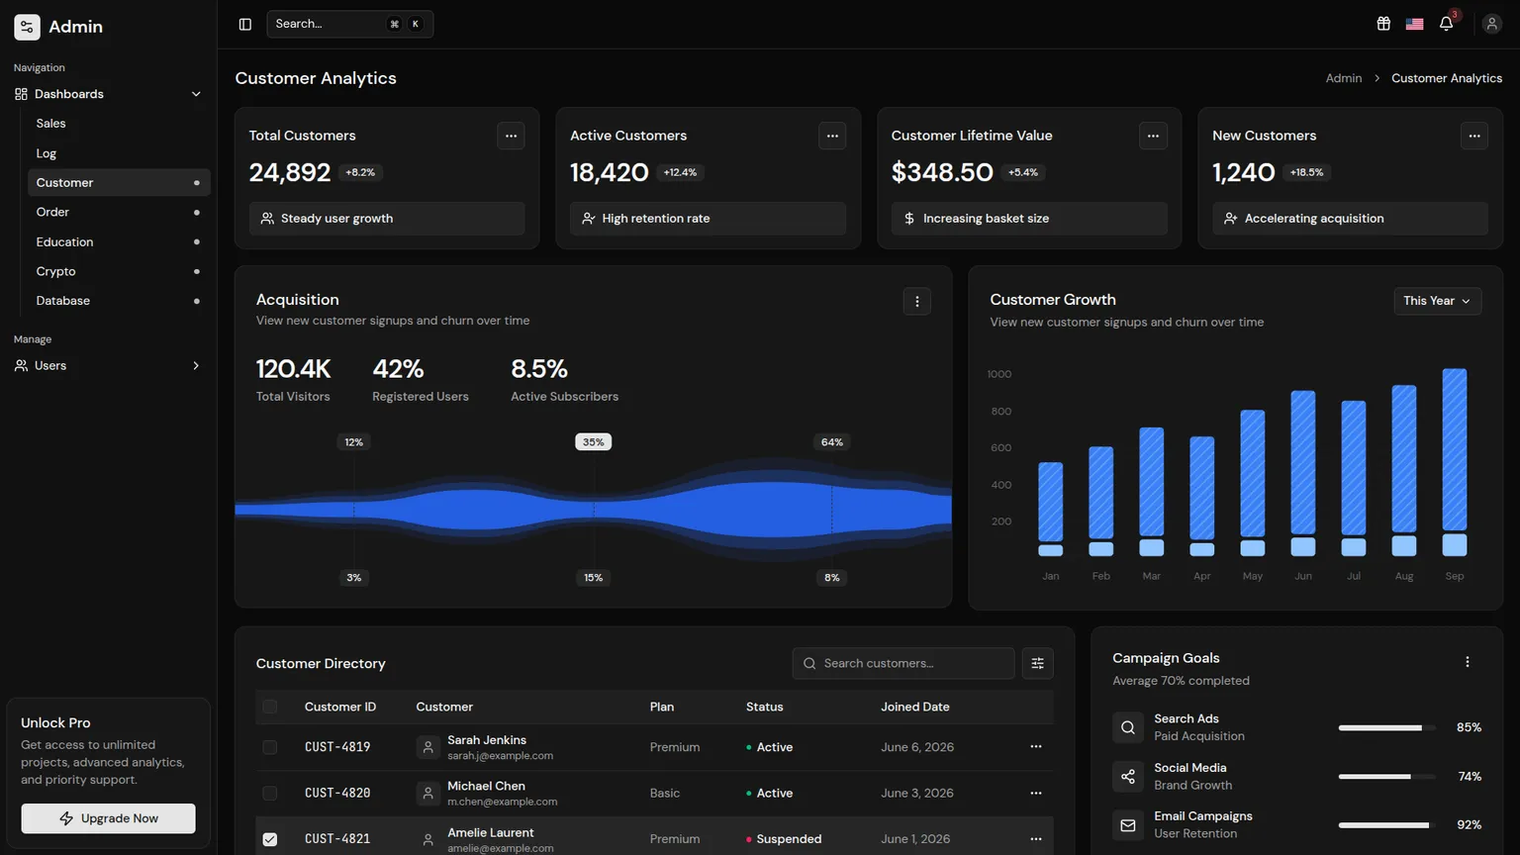Click the US flag language icon
Viewport: 1520px width, 855px height.
[1415, 24]
